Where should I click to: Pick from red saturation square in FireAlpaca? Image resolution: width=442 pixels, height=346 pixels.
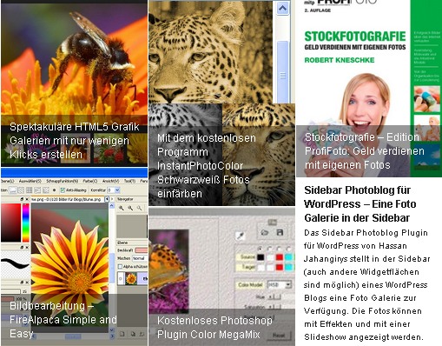tap(11, 223)
